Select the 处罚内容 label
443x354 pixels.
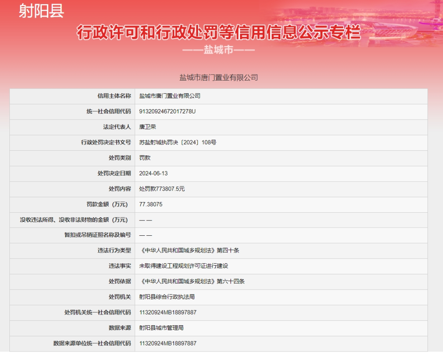click(120, 189)
